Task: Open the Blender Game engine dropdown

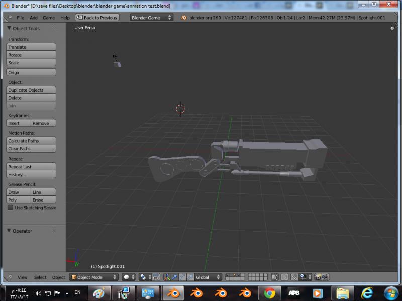Action: click(151, 18)
